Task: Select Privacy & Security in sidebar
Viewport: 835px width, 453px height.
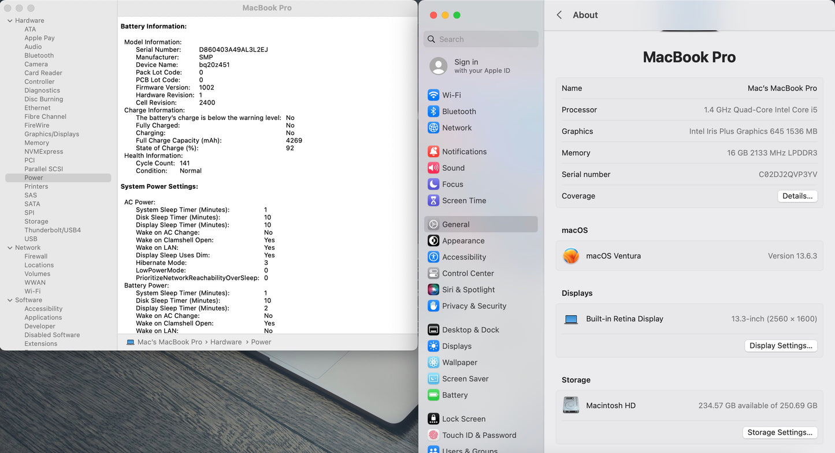Action: [474, 306]
